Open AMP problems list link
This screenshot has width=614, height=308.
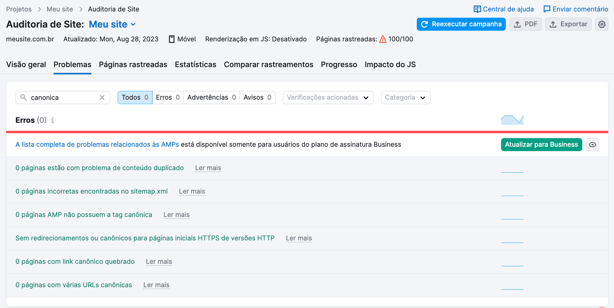tap(97, 144)
